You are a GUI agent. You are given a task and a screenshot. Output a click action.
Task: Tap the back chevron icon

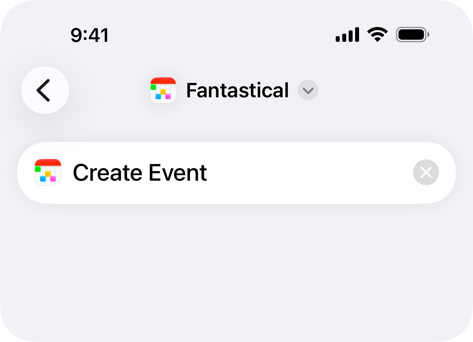[45, 90]
